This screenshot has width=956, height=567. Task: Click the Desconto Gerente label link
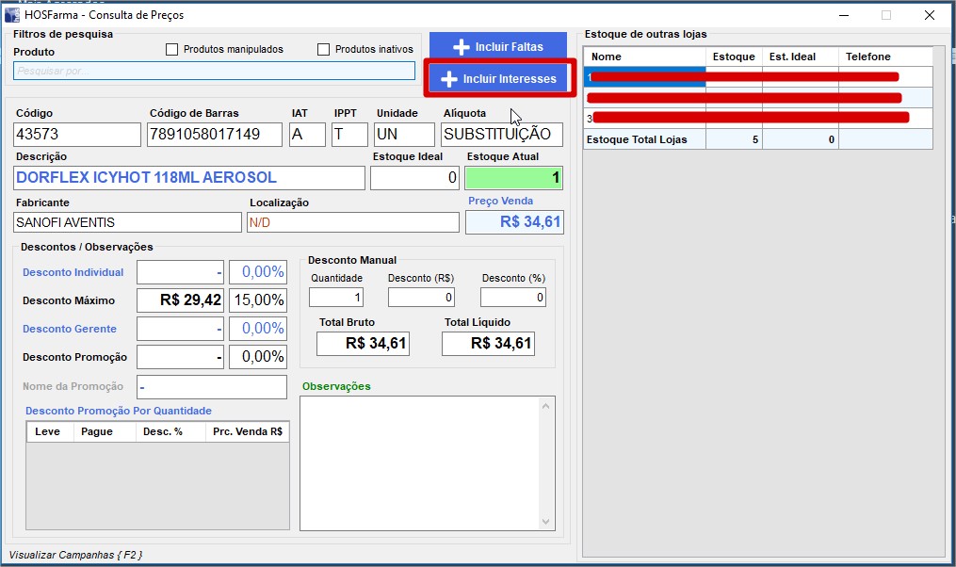(70, 329)
